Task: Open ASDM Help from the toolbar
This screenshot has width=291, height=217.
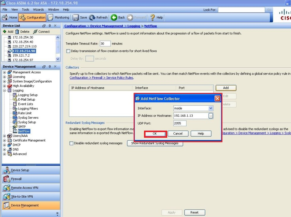Action: (x=156, y=17)
